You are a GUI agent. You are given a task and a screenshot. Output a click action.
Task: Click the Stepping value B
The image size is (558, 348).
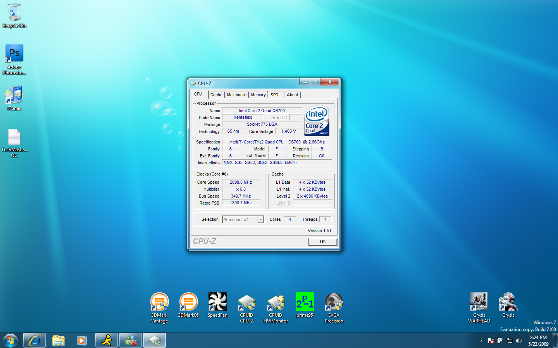[x=322, y=149]
